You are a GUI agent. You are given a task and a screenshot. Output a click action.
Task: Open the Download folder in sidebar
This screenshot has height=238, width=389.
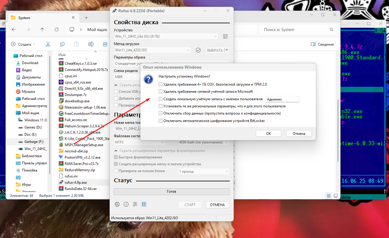coord(30,63)
